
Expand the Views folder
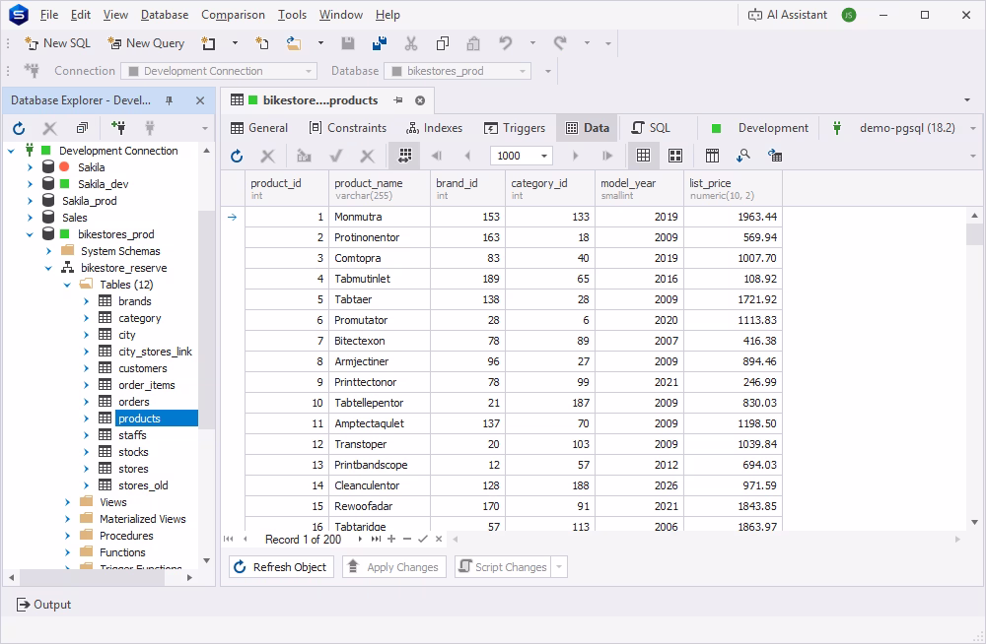67,502
